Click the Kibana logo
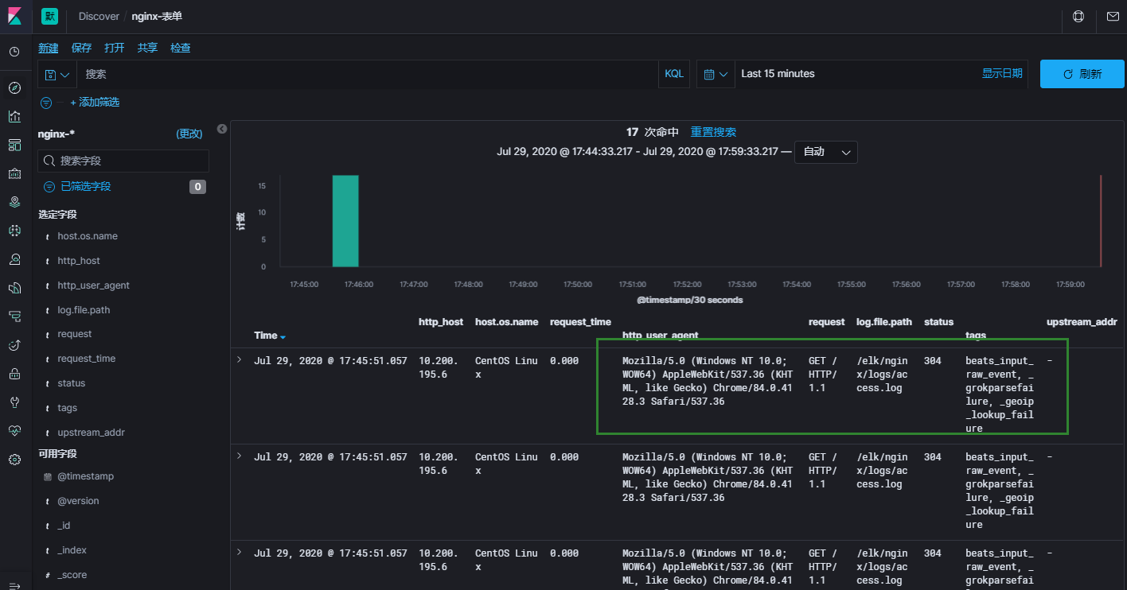 (x=14, y=16)
